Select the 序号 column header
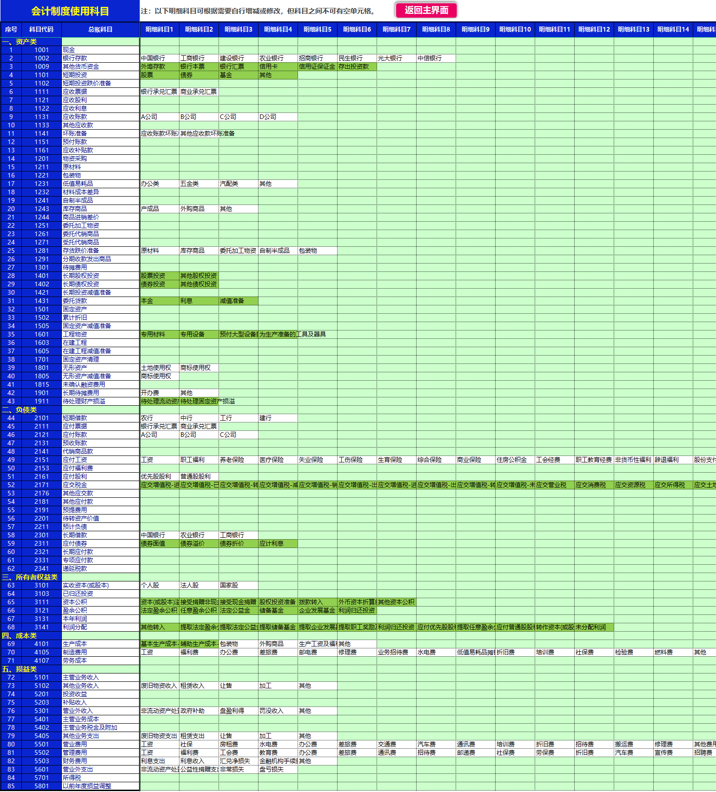This screenshot has width=716, height=792. pyautogui.click(x=11, y=29)
